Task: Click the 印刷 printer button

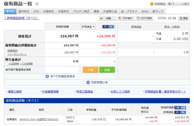Action: tap(108, 18)
